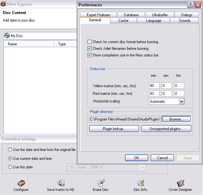
Task: Switch to the Expert Features tab
Action: pos(98,15)
